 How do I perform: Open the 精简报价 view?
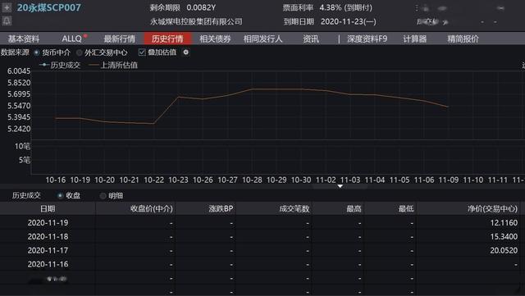(x=463, y=39)
